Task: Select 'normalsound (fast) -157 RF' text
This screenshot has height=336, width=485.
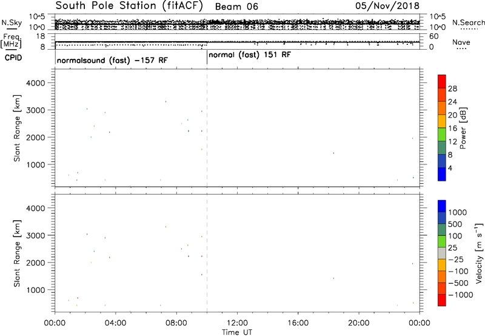Action: coord(112,60)
